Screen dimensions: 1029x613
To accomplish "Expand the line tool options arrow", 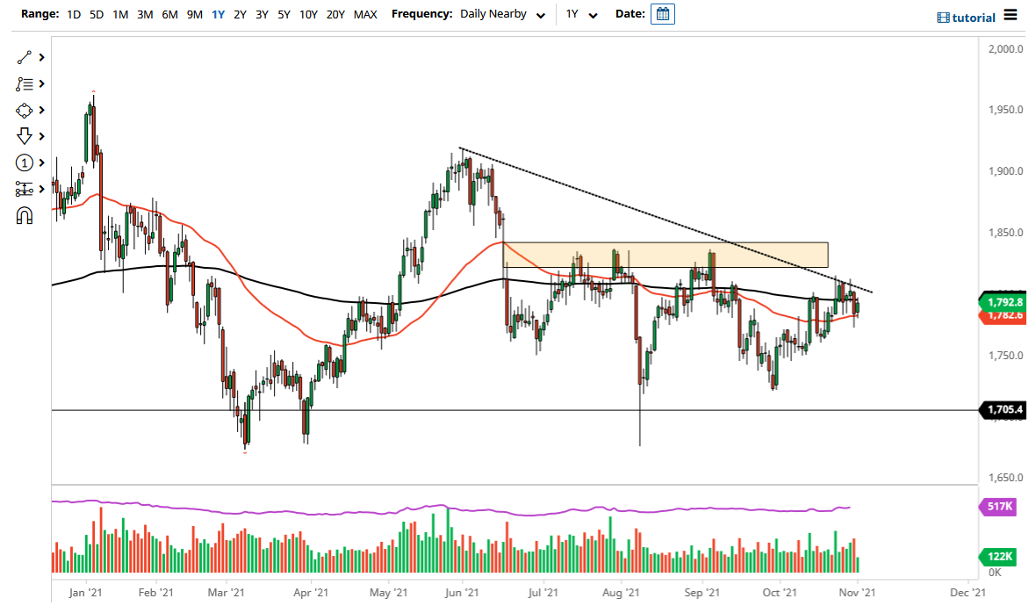I will tap(42, 58).
